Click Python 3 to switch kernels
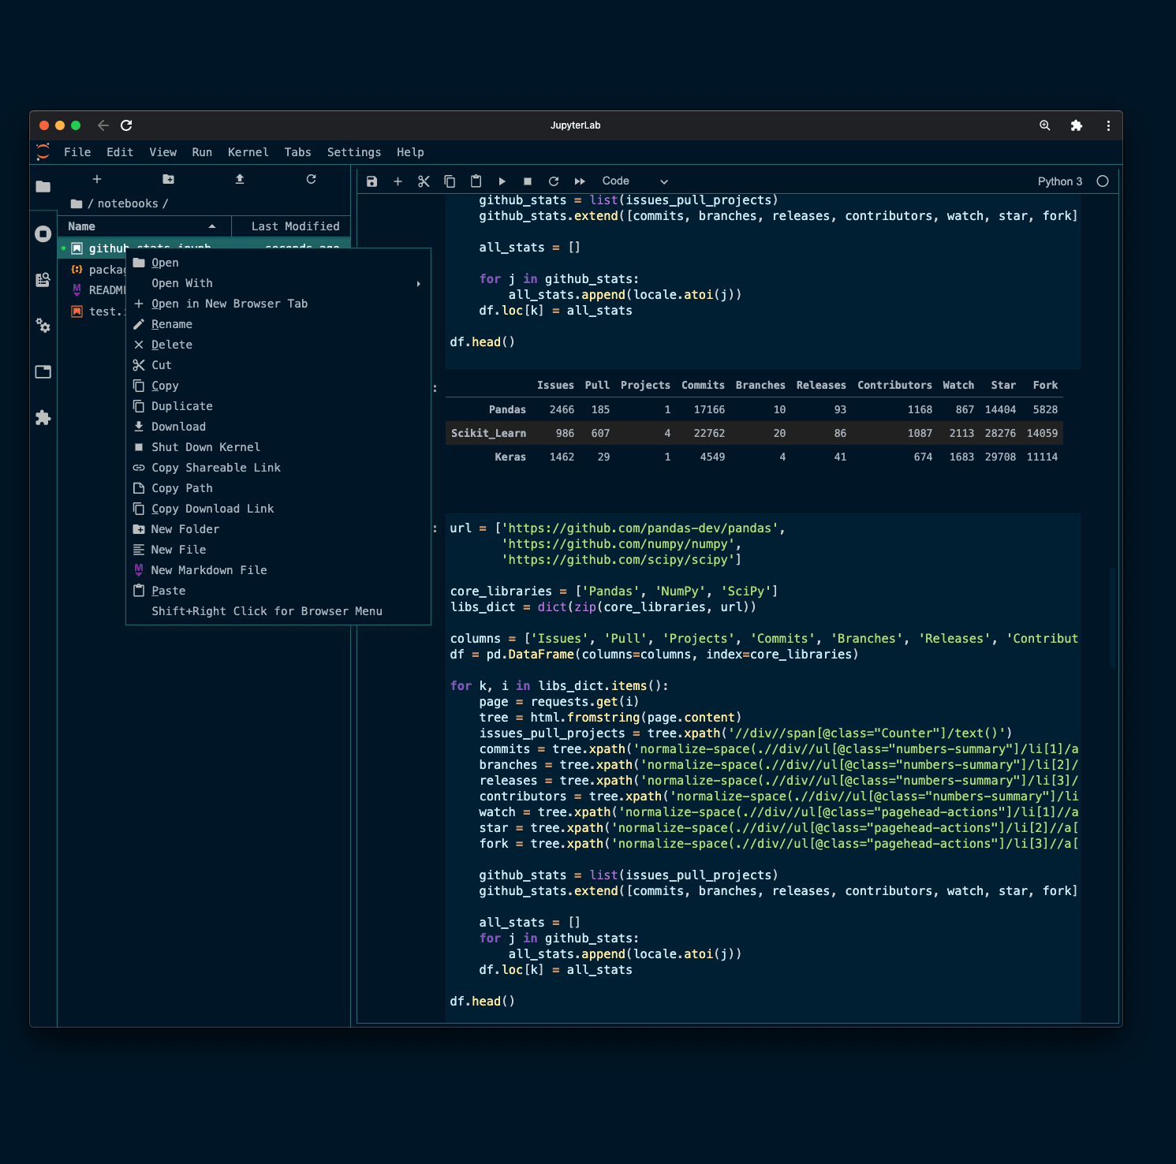Image resolution: width=1176 pixels, height=1164 pixels. [1059, 181]
